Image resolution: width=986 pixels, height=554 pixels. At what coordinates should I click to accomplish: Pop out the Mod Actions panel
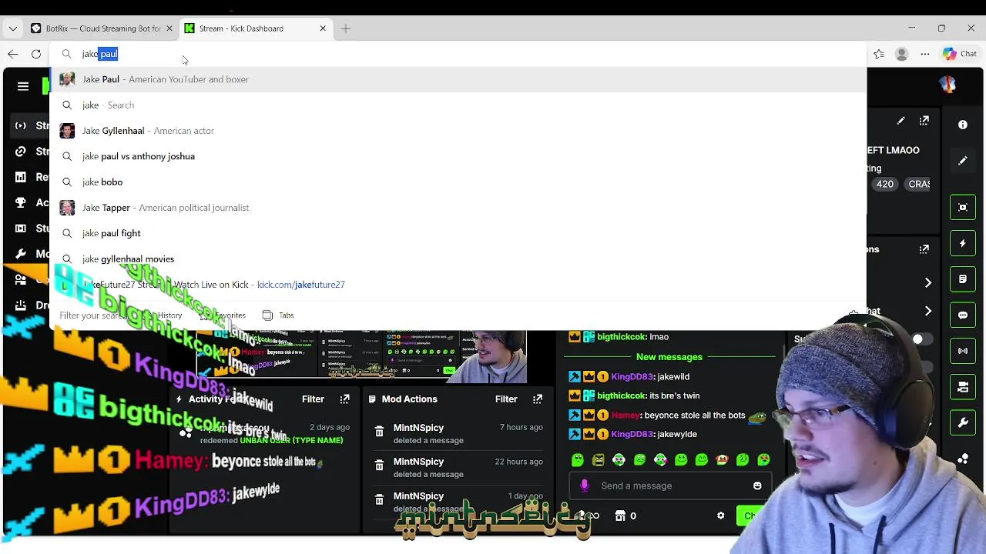(538, 399)
